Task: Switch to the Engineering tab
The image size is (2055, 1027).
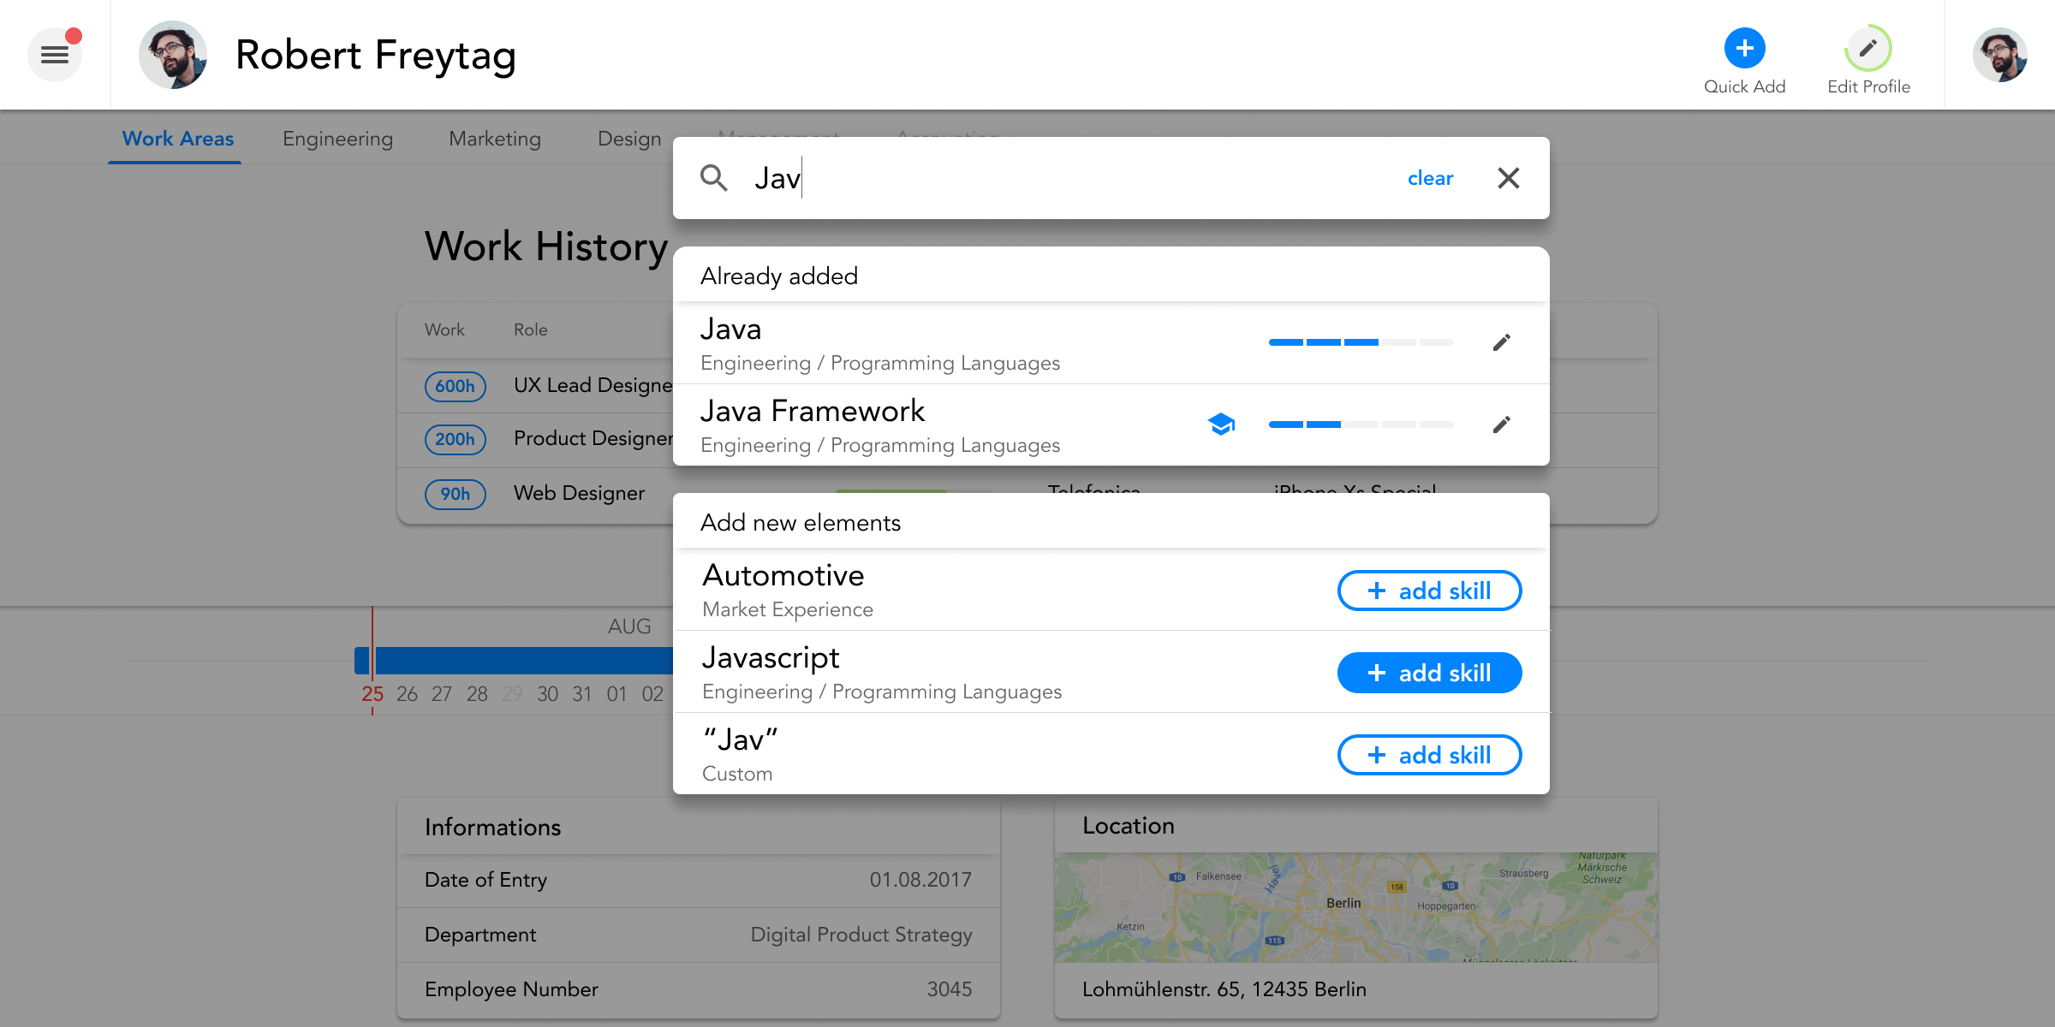Action: pos(337,139)
